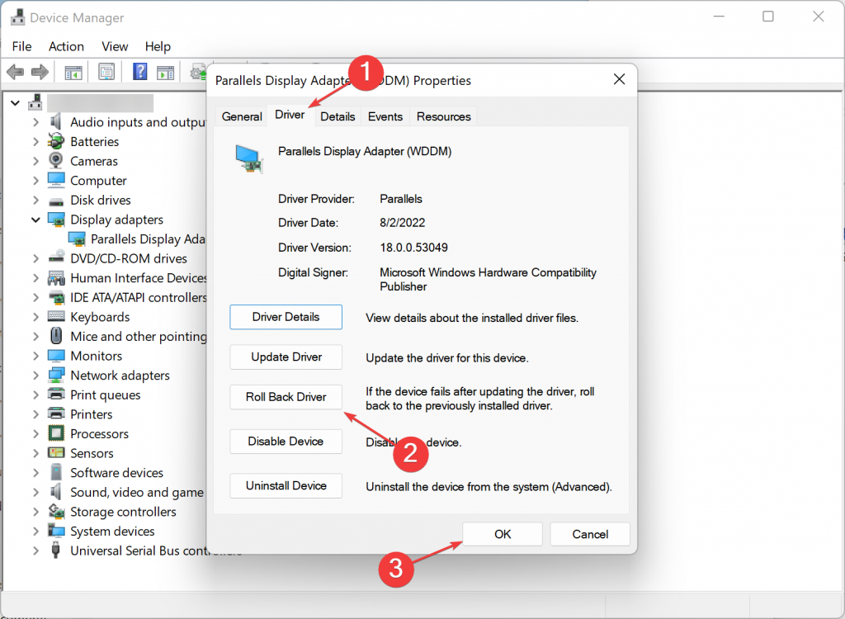
Task: Open the Action menu
Action: 66,46
